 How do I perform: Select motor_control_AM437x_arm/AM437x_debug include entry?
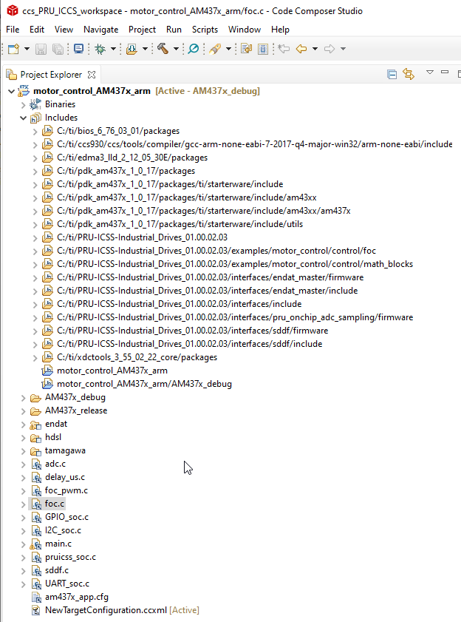(x=144, y=384)
